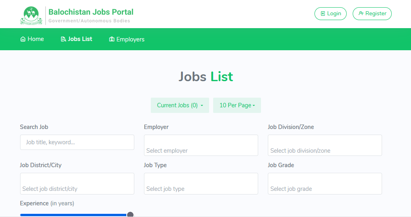The width and height of the screenshot is (411, 217).
Task: Open the 10 Per Page dropdown
Action: coord(237,105)
